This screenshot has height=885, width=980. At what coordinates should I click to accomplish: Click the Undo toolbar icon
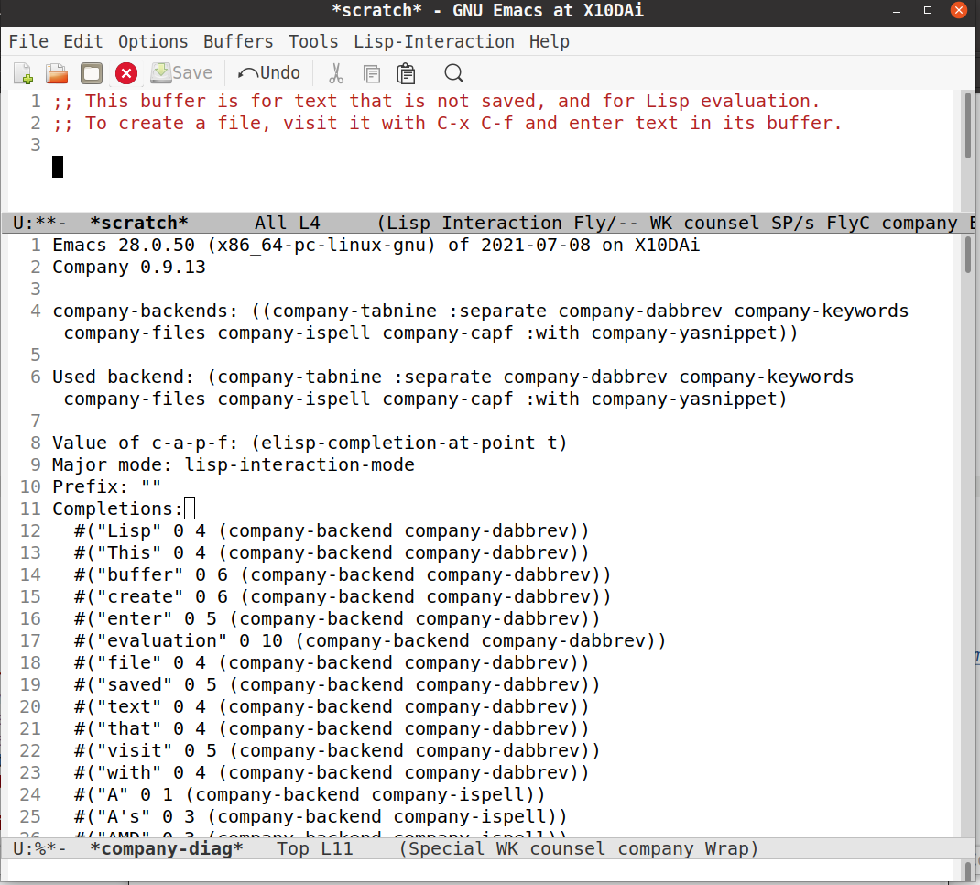point(268,73)
